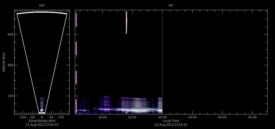Click the Local Time axis label
Image resolution: width=275 pixels, height=129 pixels.
tap(171, 121)
